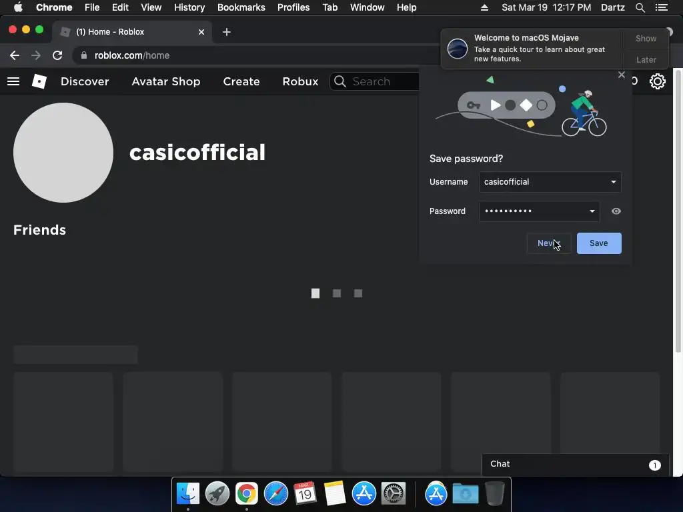Open the Window menu
The width and height of the screenshot is (683, 512).
click(x=368, y=7)
